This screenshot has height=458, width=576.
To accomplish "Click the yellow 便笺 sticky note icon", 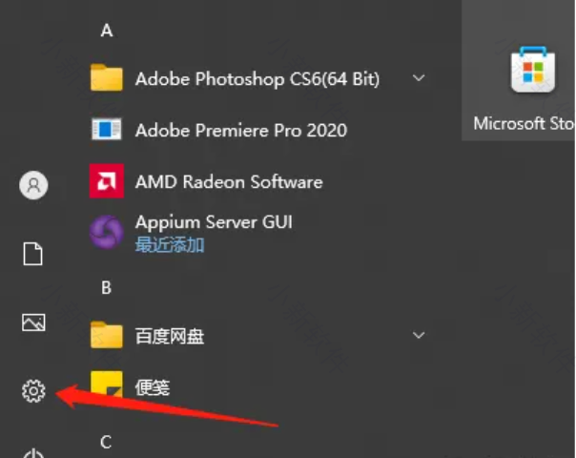I will coord(107,386).
